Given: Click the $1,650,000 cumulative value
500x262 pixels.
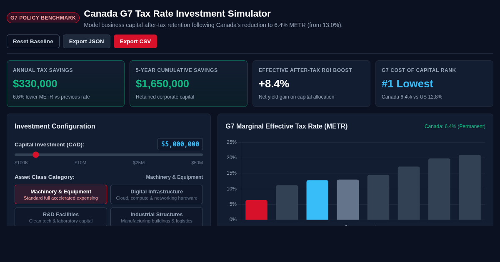Looking at the screenshot, I should click(162, 84).
